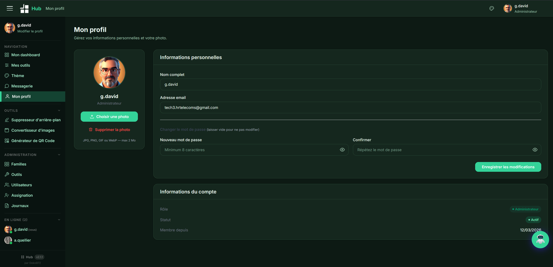The height and width of the screenshot is (267, 553).
Task: Click the v2.1.1 version badge
Action: [39, 257]
